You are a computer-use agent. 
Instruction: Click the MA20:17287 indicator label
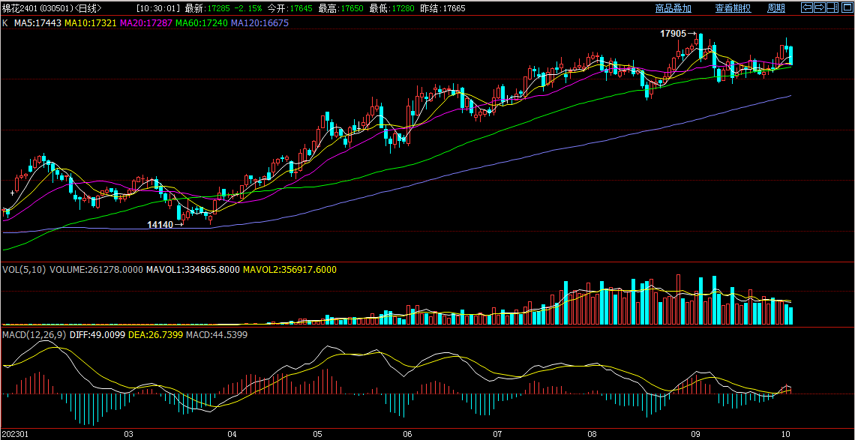point(146,23)
